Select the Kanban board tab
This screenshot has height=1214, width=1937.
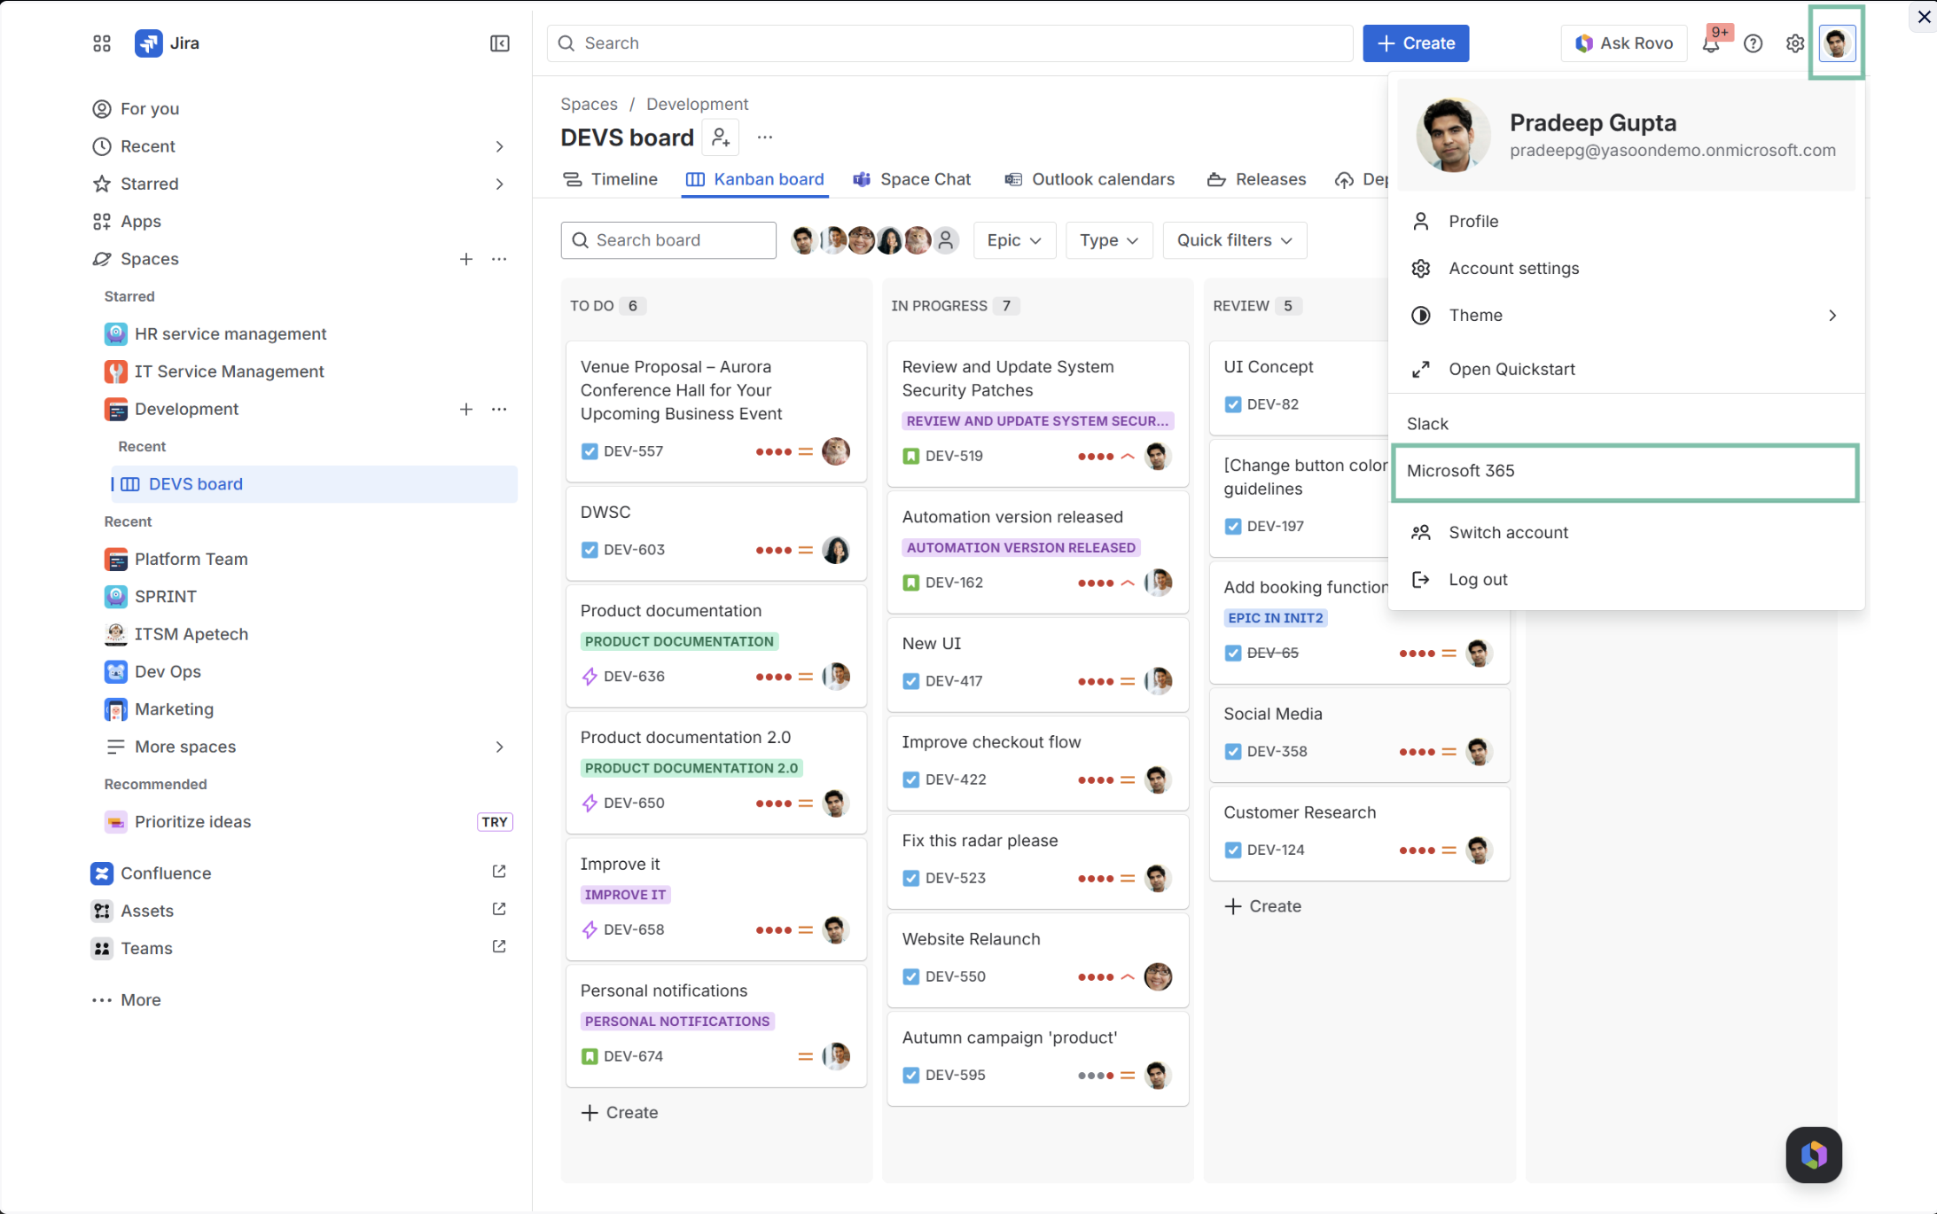coord(755,179)
